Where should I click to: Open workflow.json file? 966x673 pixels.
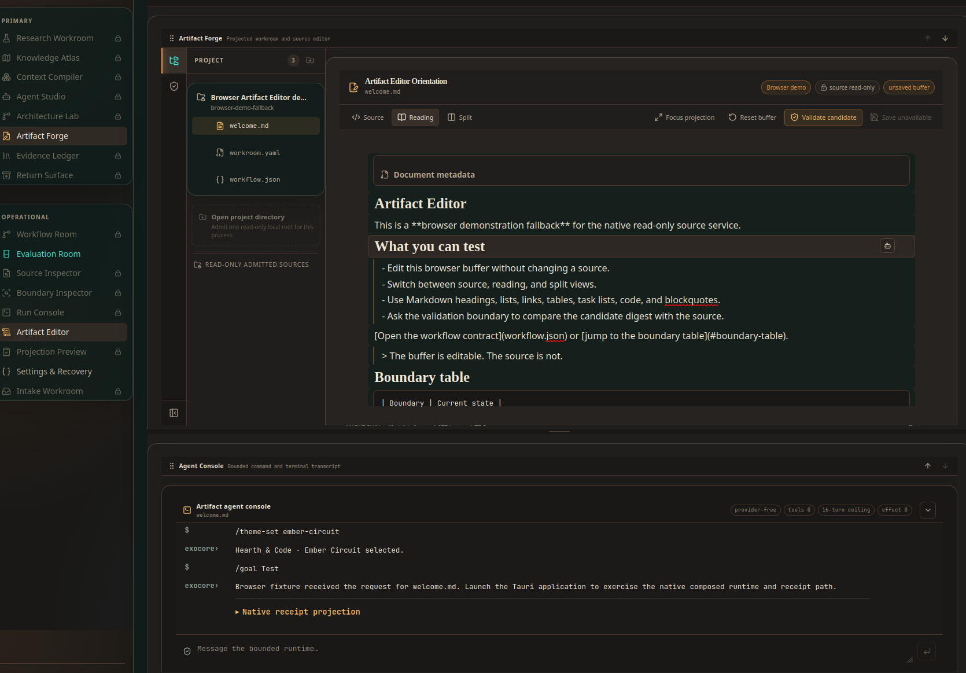click(256, 179)
